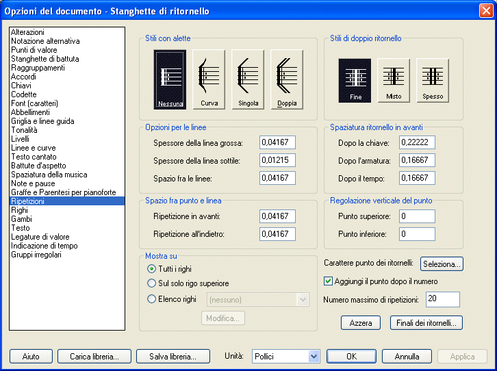The height and width of the screenshot is (371, 497).
Task: Select the Doppia wing style icon
Action: 287,79
